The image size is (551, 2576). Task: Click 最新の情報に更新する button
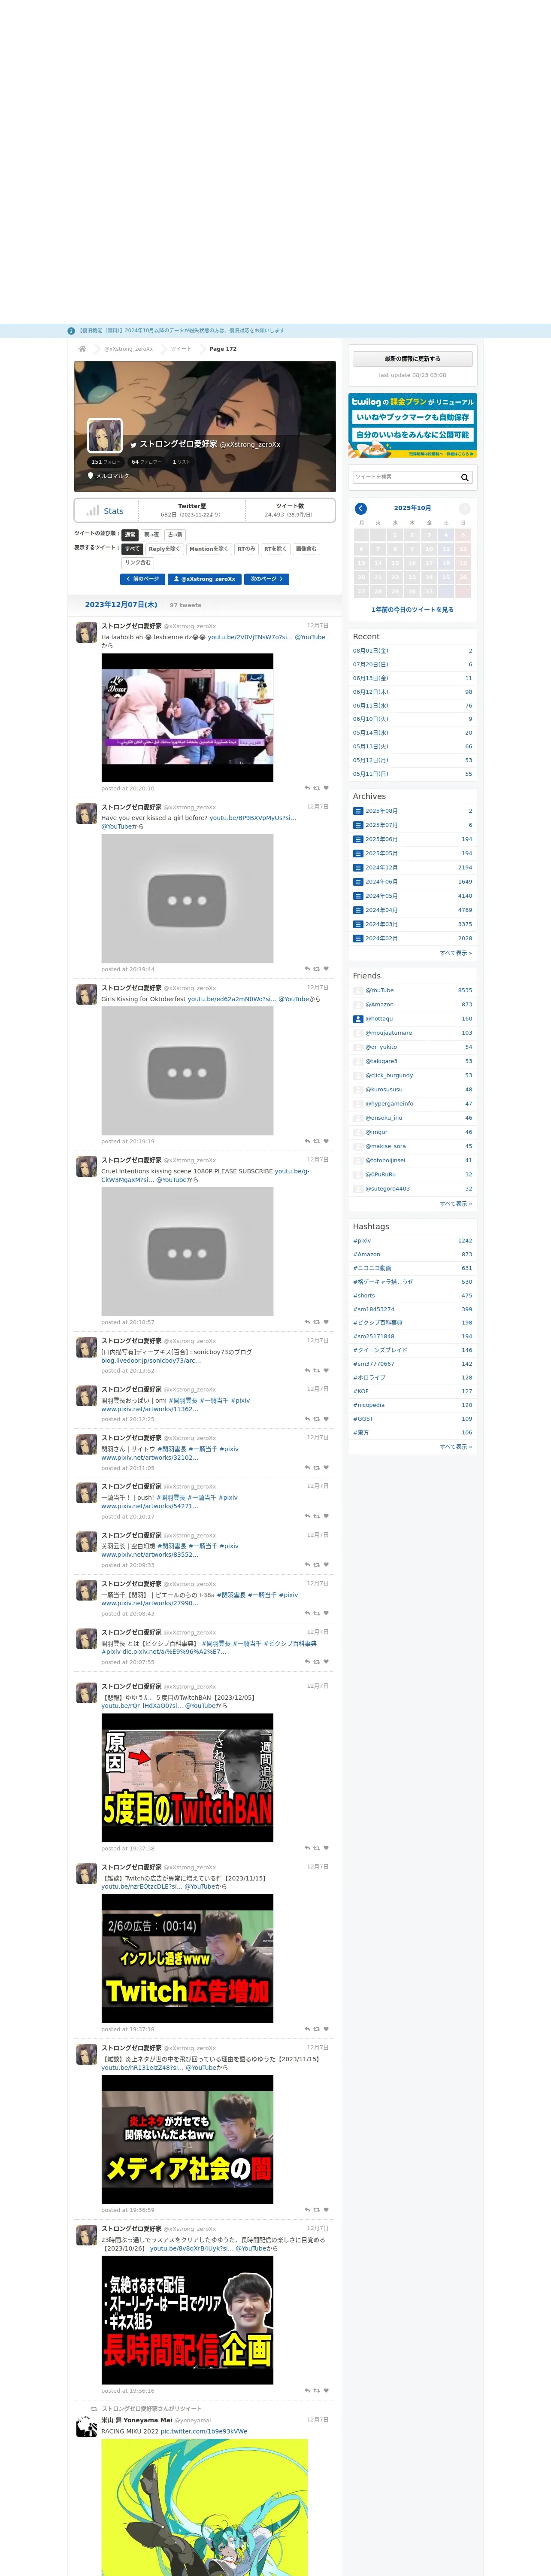[412, 359]
